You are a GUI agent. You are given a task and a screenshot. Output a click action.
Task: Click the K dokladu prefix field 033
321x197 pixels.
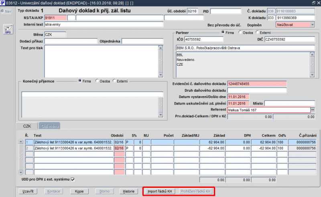(x=271, y=18)
